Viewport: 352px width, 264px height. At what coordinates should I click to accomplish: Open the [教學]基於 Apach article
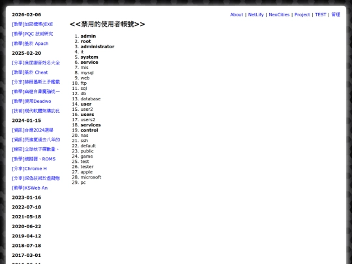tap(30, 44)
